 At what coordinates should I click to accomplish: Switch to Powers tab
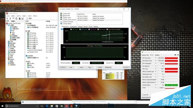coord(86,27)
